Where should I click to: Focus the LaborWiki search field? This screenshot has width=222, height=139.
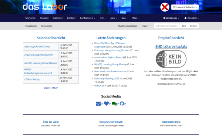(167, 26)
